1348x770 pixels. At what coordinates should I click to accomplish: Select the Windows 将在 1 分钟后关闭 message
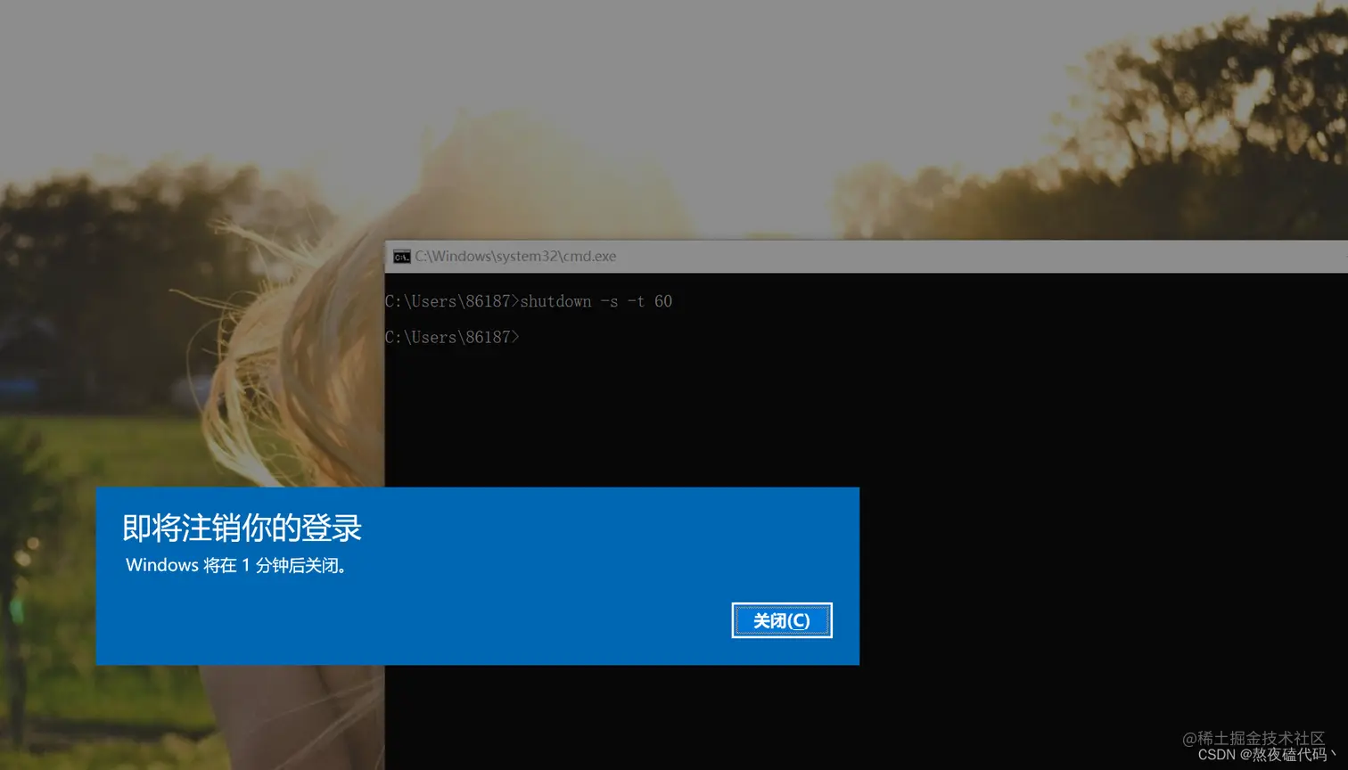(x=236, y=565)
